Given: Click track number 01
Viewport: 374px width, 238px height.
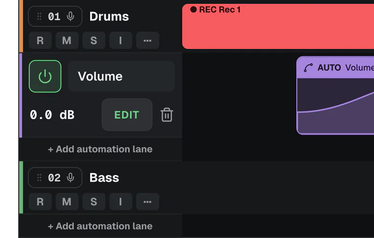Looking at the screenshot, I should pyautogui.click(x=54, y=16).
